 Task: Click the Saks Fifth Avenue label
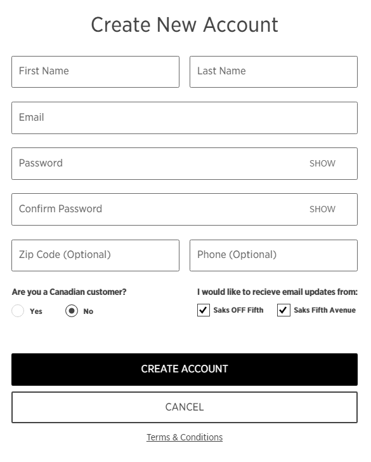point(325,310)
